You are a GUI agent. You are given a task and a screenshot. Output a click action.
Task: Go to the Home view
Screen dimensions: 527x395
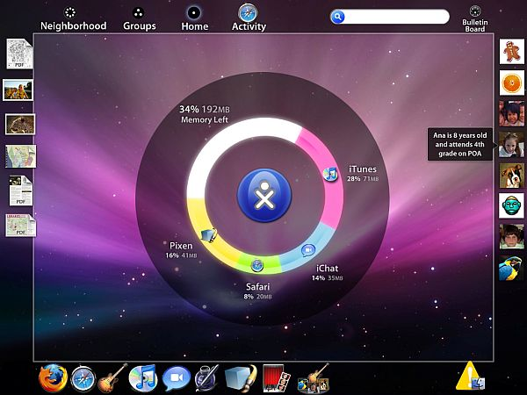(195, 19)
